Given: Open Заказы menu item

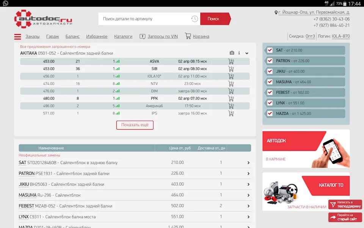Looking at the screenshot, I should [x=33, y=36].
